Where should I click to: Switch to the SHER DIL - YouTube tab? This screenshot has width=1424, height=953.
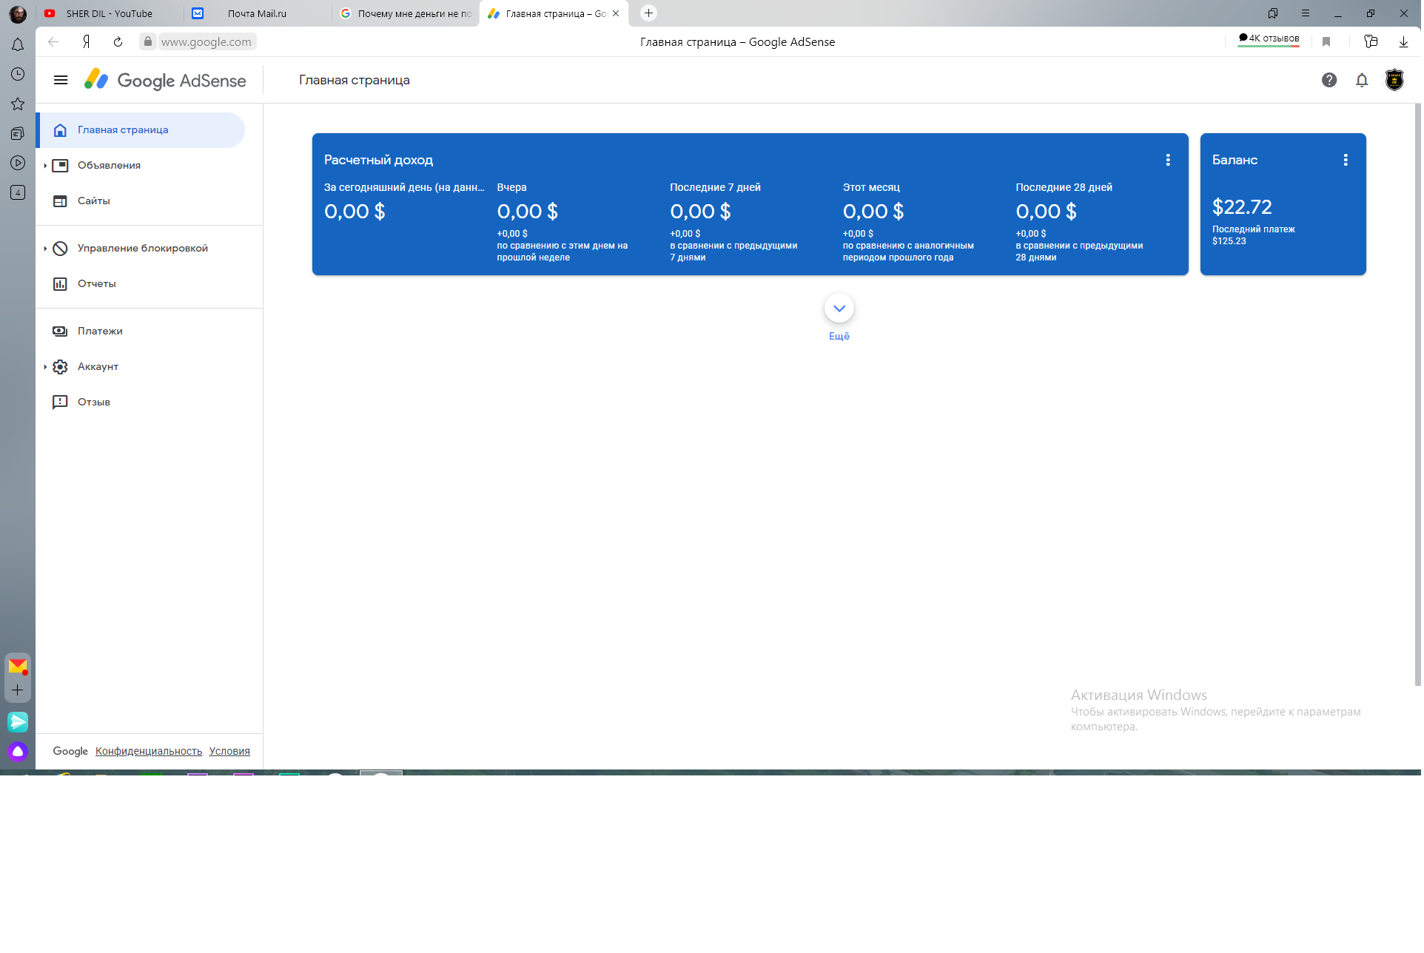click(x=109, y=13)
